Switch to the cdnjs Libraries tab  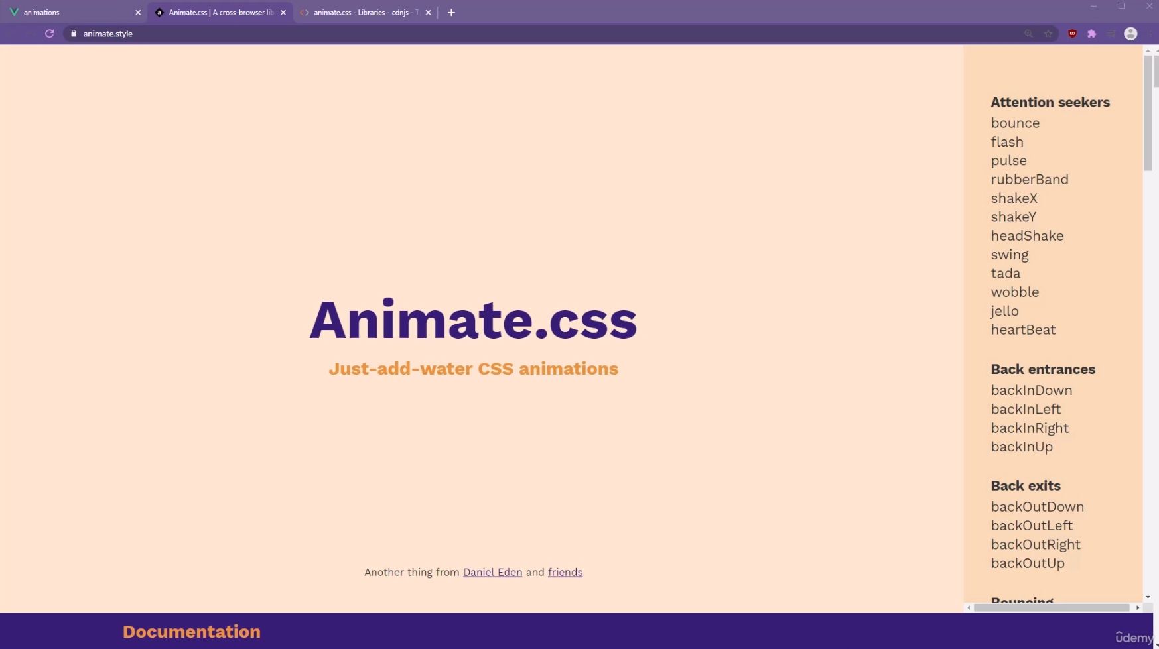(364, 13)
